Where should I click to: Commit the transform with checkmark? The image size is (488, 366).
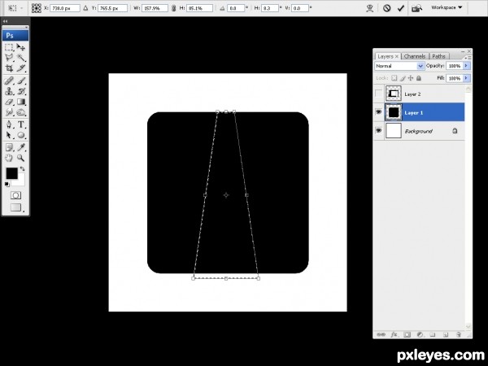(x=400, y=8)
